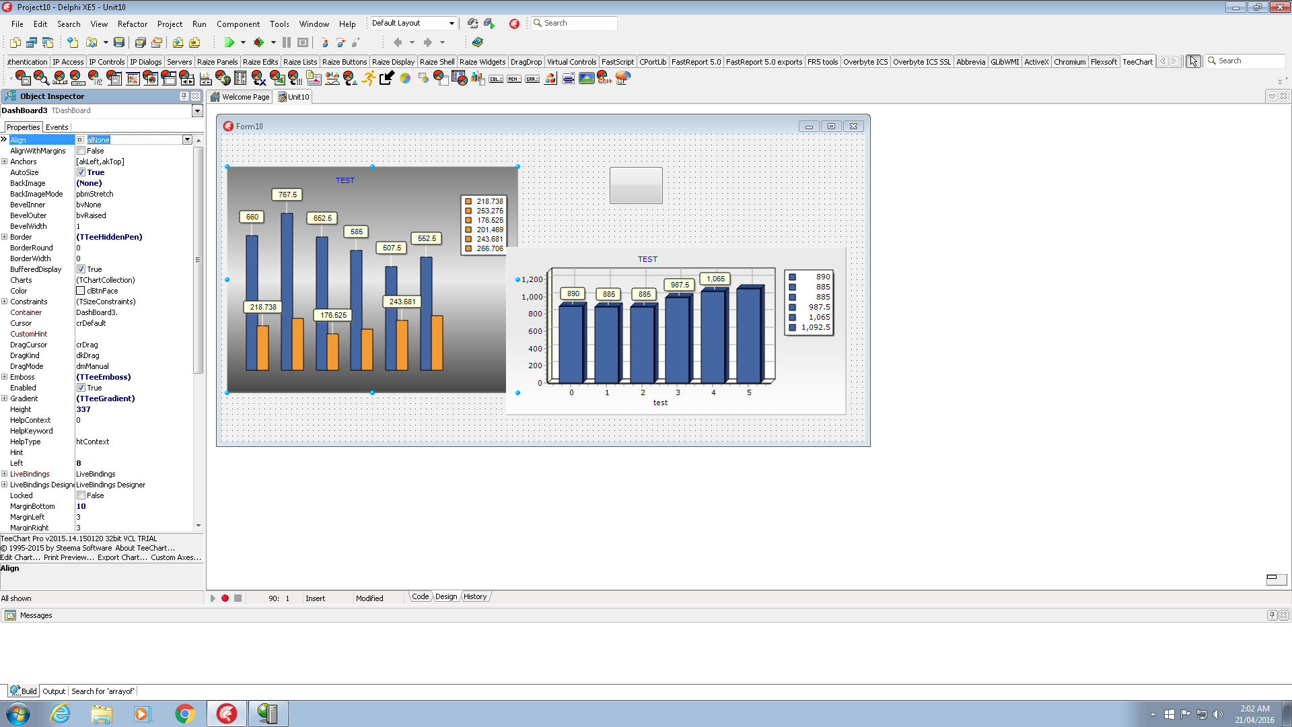Click the Save Desktop layout icon

[x=473, y=24]
